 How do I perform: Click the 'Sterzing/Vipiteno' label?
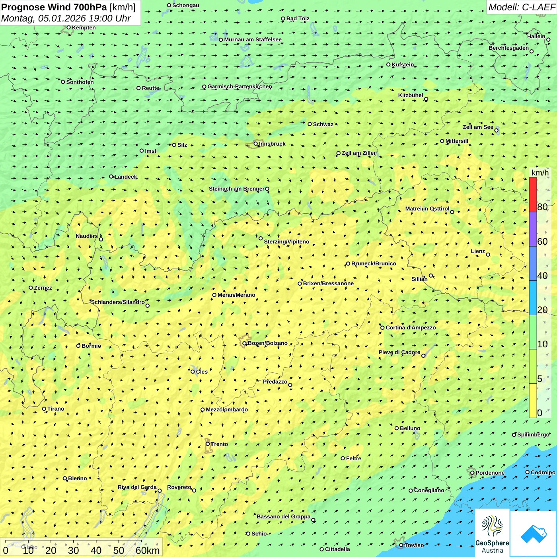(286, 241)
